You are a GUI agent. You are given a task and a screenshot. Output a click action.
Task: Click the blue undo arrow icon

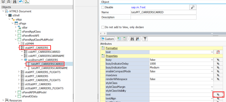click(21, 2)
